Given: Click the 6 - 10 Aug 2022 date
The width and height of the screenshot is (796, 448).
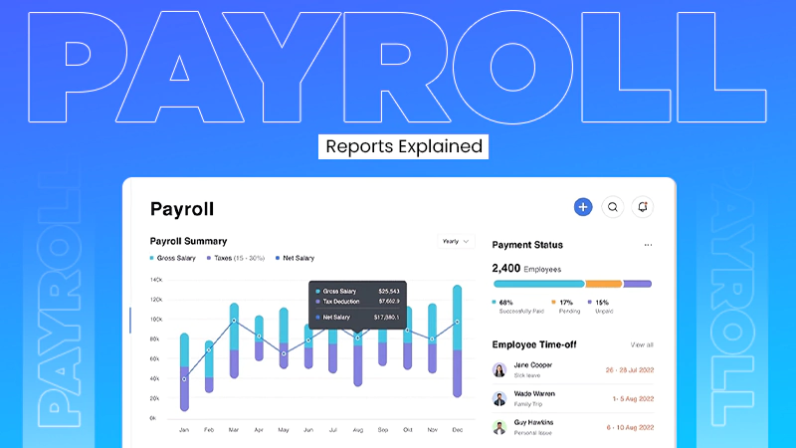Looking at the screenshot, I should [x=630, y=427].
